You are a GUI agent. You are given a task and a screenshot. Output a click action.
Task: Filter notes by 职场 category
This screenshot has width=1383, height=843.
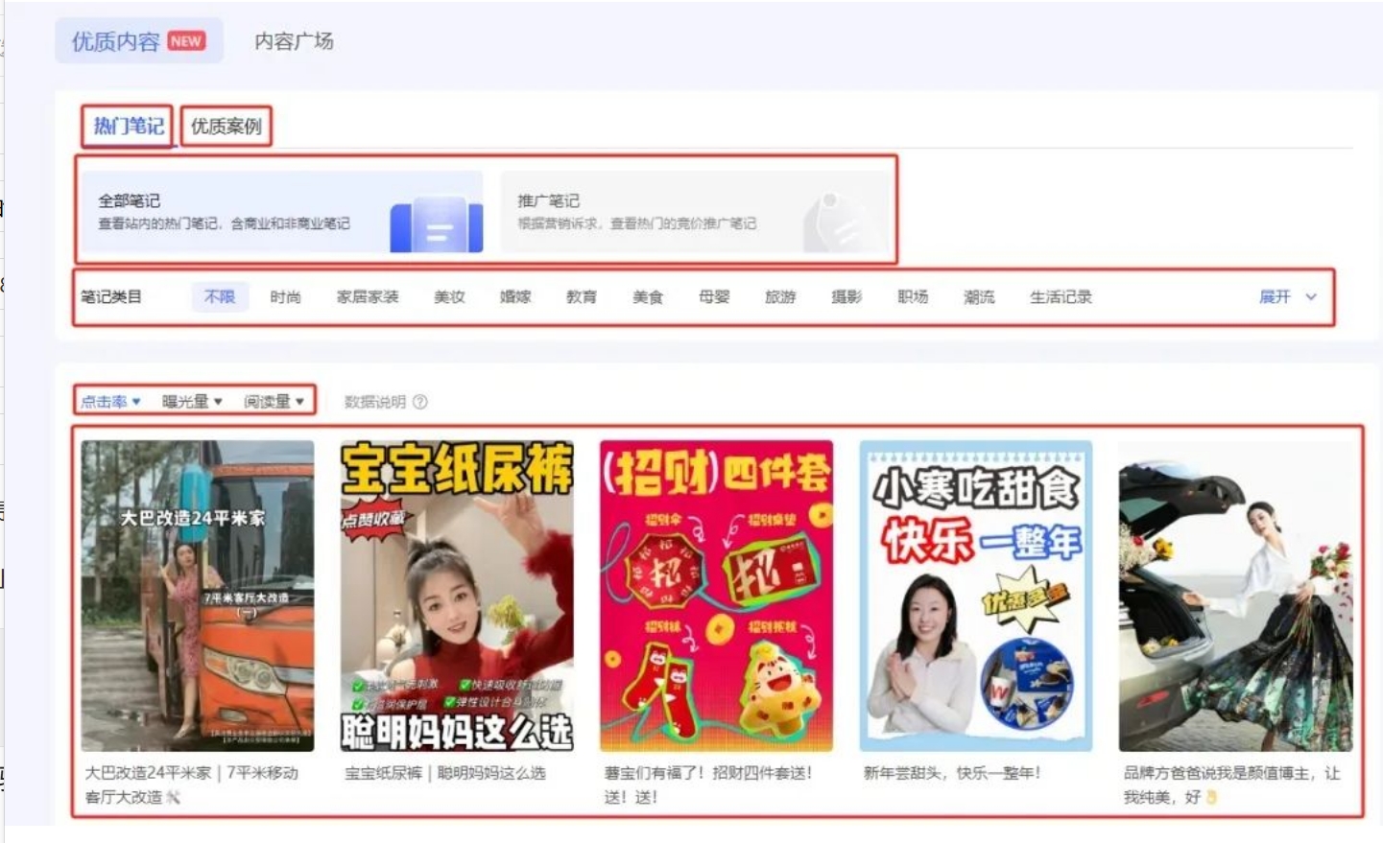click(913, 297)
